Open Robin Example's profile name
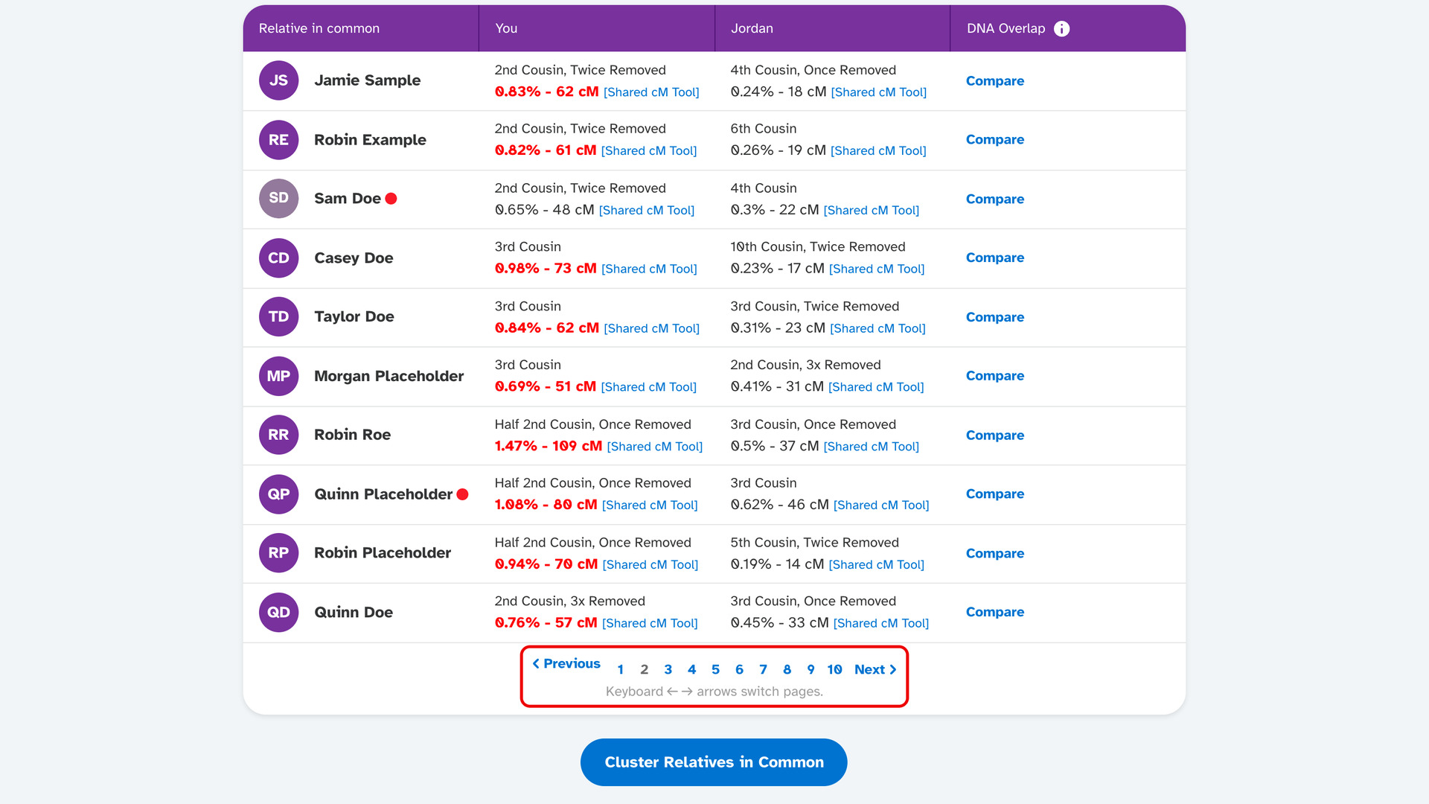Viewport: 1429px width, 804px height. [x=370, y=140]
